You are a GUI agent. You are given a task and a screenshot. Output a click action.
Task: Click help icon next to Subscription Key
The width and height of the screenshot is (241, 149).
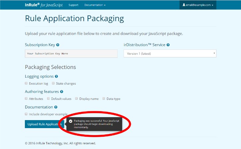pyautogui.click(x=58, y=45)
